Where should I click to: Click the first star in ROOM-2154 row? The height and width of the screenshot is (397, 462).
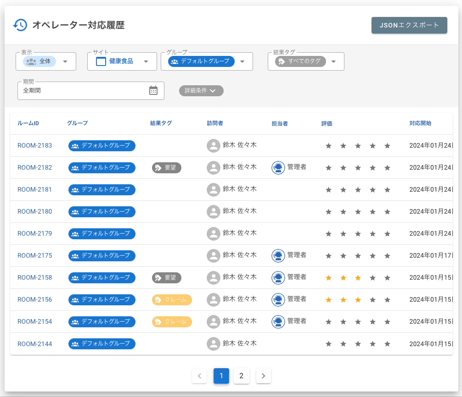click(328, 322)
